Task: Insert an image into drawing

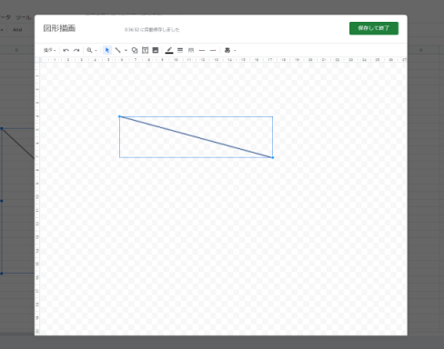Action: (x=156, y=50)
